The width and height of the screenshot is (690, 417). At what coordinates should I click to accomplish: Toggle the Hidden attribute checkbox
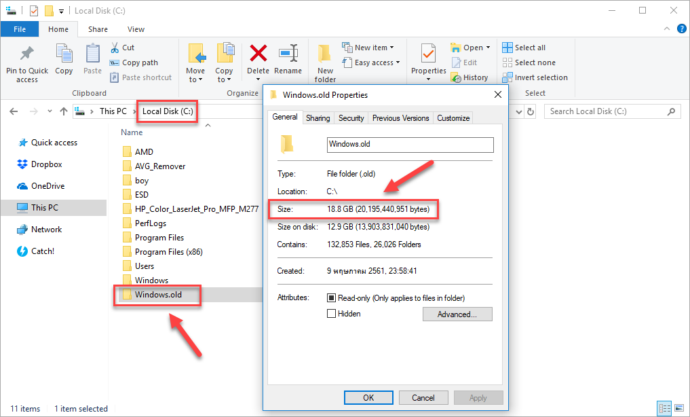pyautogui.click(x=331, y=314)
